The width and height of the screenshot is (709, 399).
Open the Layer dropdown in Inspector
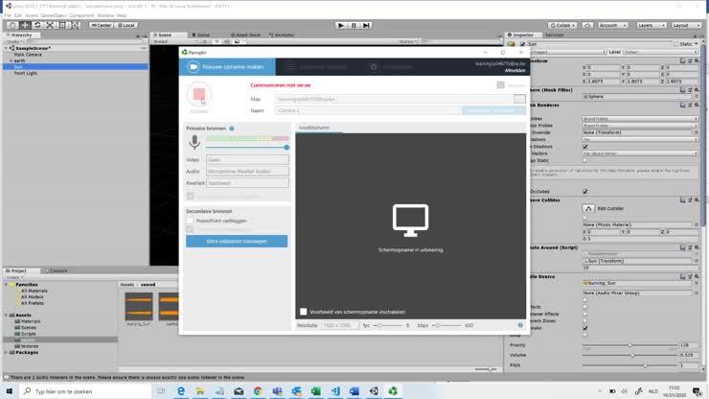pyautogui.click(x=660, y=52)
